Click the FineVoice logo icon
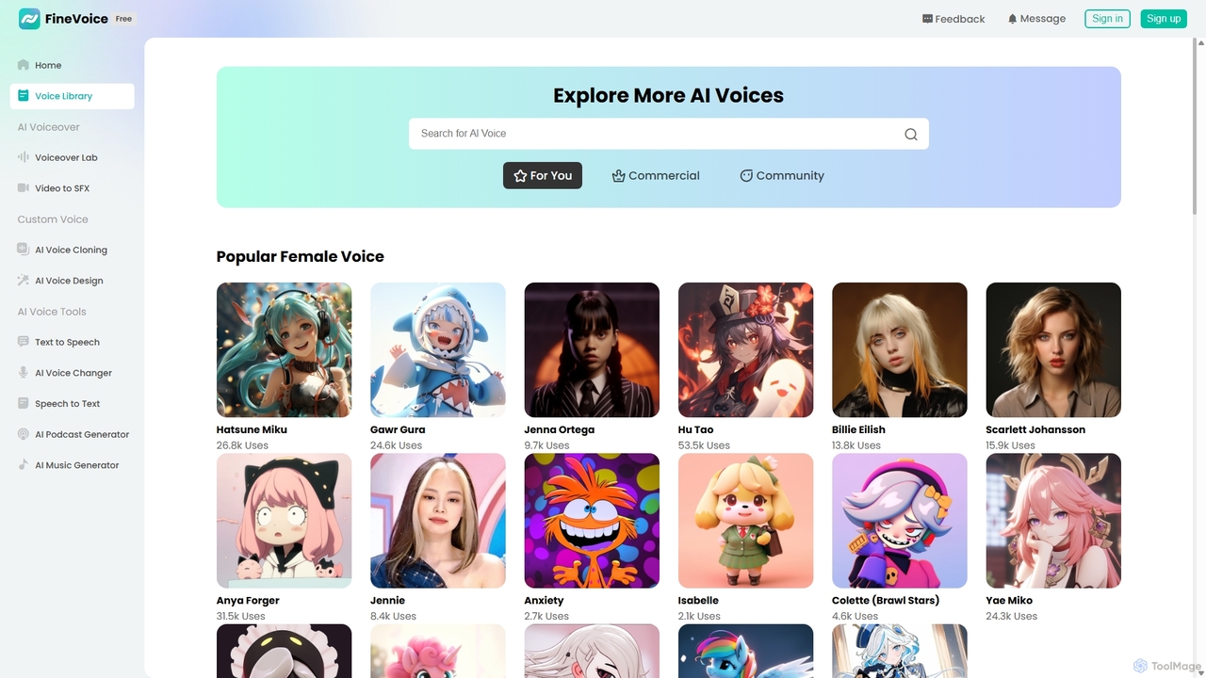Viewport: 1206px width, 678px height. coord(29,18)
